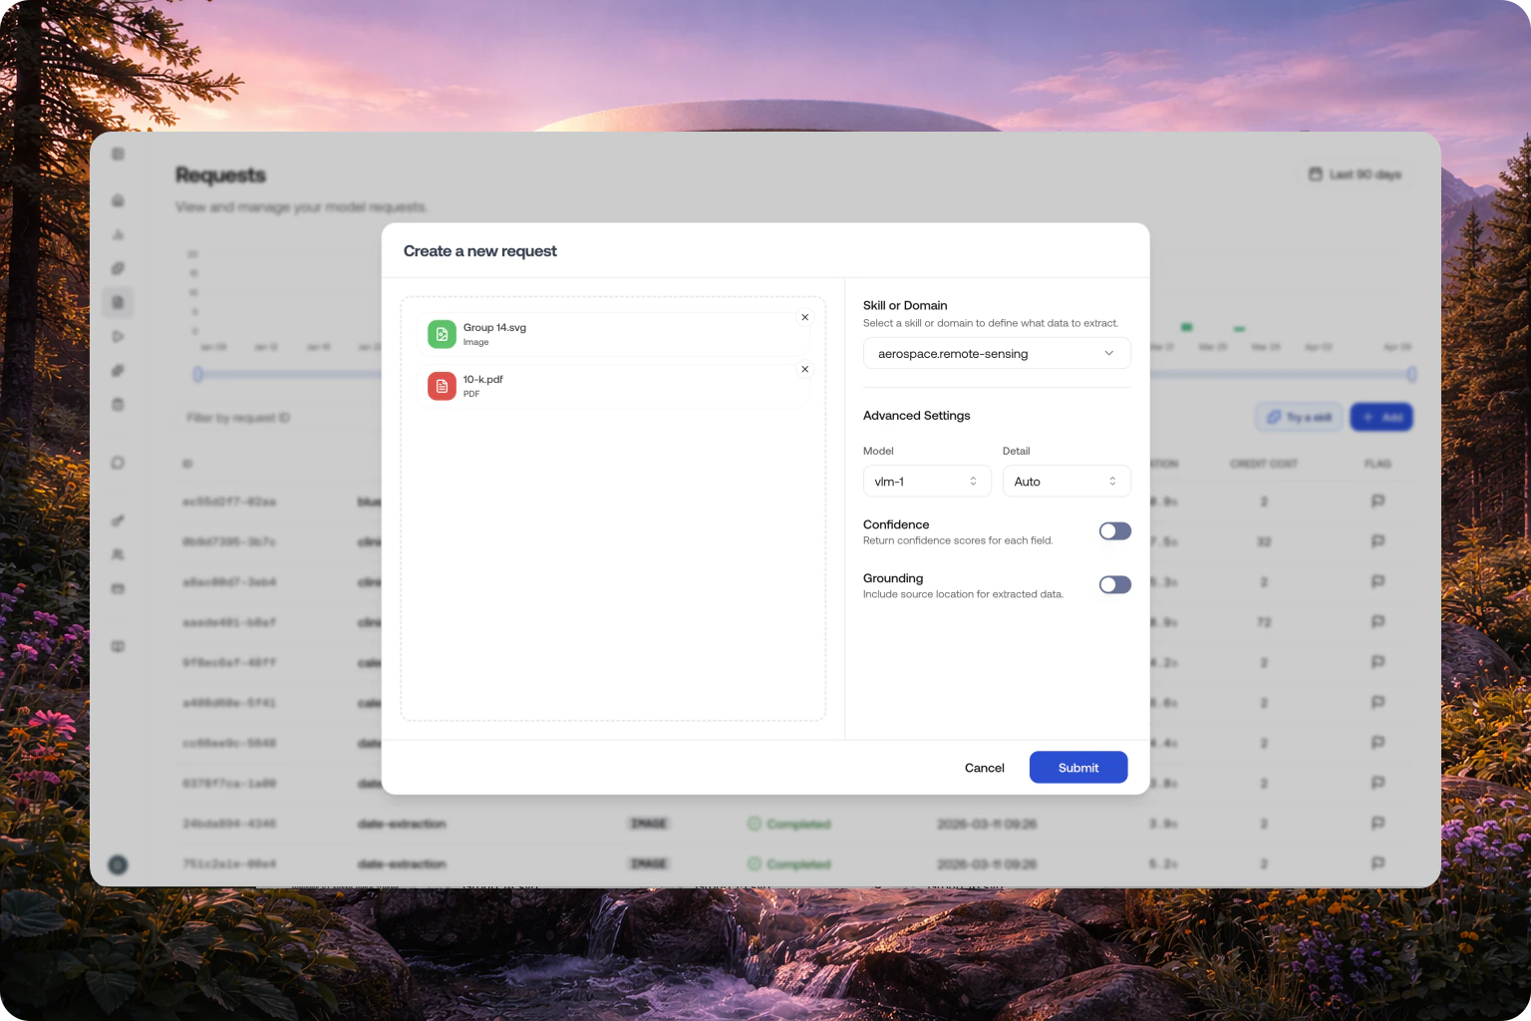Open the documentation book icon in the sidebar
The height and width of the screenshot is (1021, 1531).
(119, 646)
